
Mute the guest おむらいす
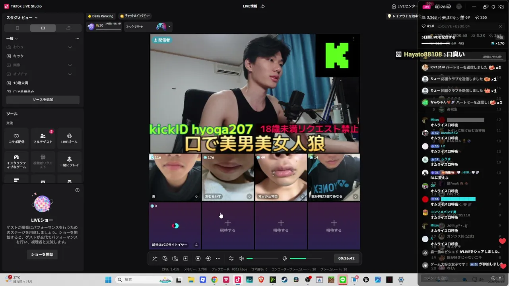point(249,197)
